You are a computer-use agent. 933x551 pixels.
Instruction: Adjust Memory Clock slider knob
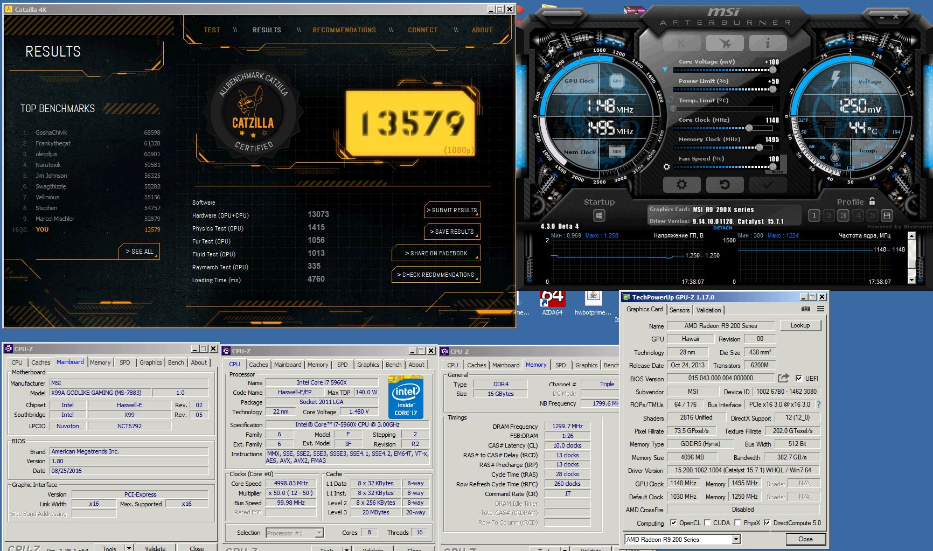point(759,147)
